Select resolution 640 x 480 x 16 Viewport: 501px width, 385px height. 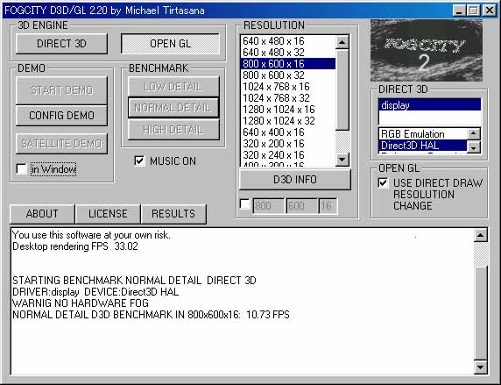point(288,41)
